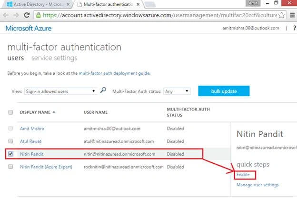The image size is (297, 199).
Task: Click Enable link under quick steps
Action: (243, 175)
